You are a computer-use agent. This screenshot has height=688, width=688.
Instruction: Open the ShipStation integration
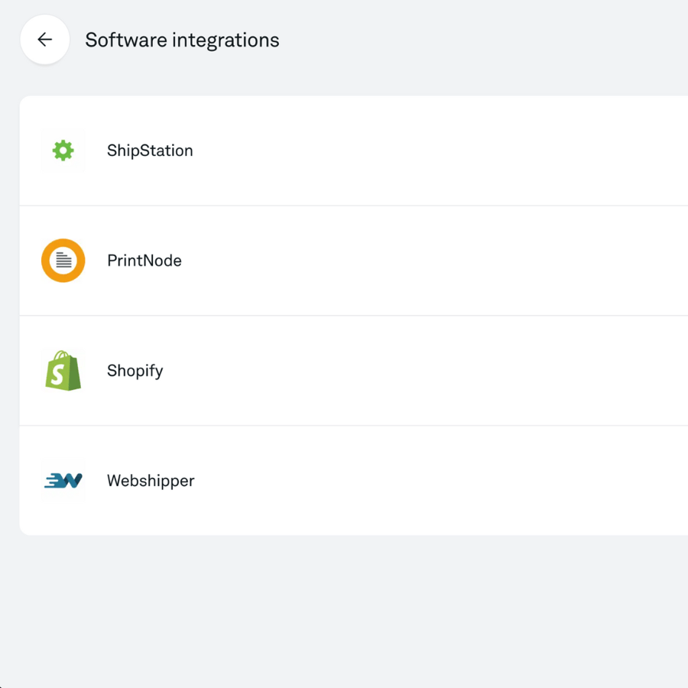point(306,150)
